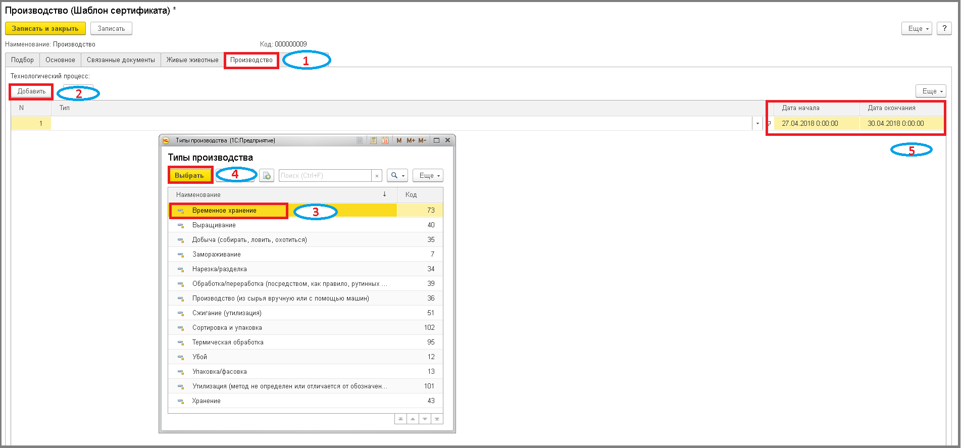Select the Сжигание (утилизация) row
Viewport: 961px width, 448px height.
(306, 313)
